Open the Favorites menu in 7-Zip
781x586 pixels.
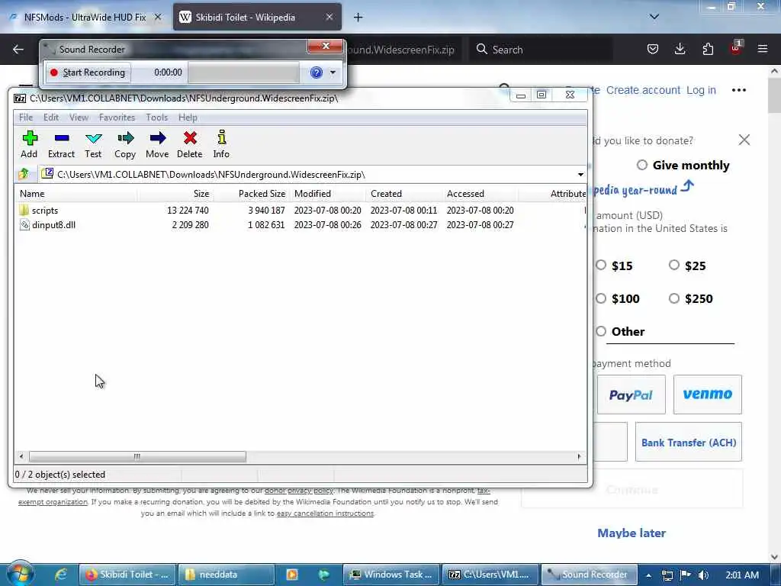coord(117,118)
